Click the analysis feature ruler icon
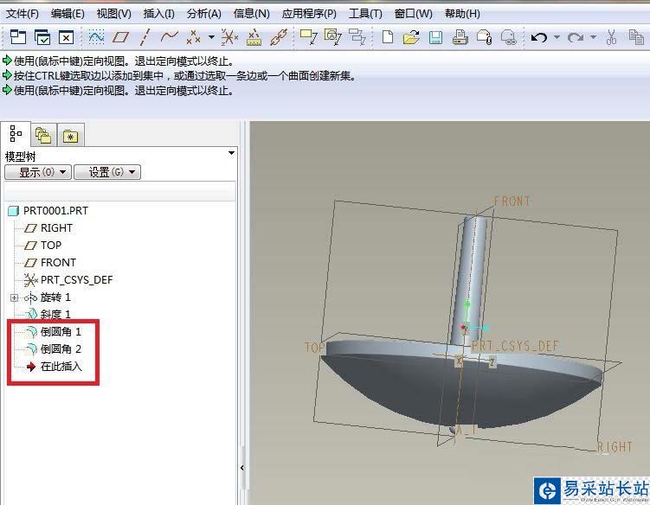Viewport: 650px width, 505px height. pos(254,37)
